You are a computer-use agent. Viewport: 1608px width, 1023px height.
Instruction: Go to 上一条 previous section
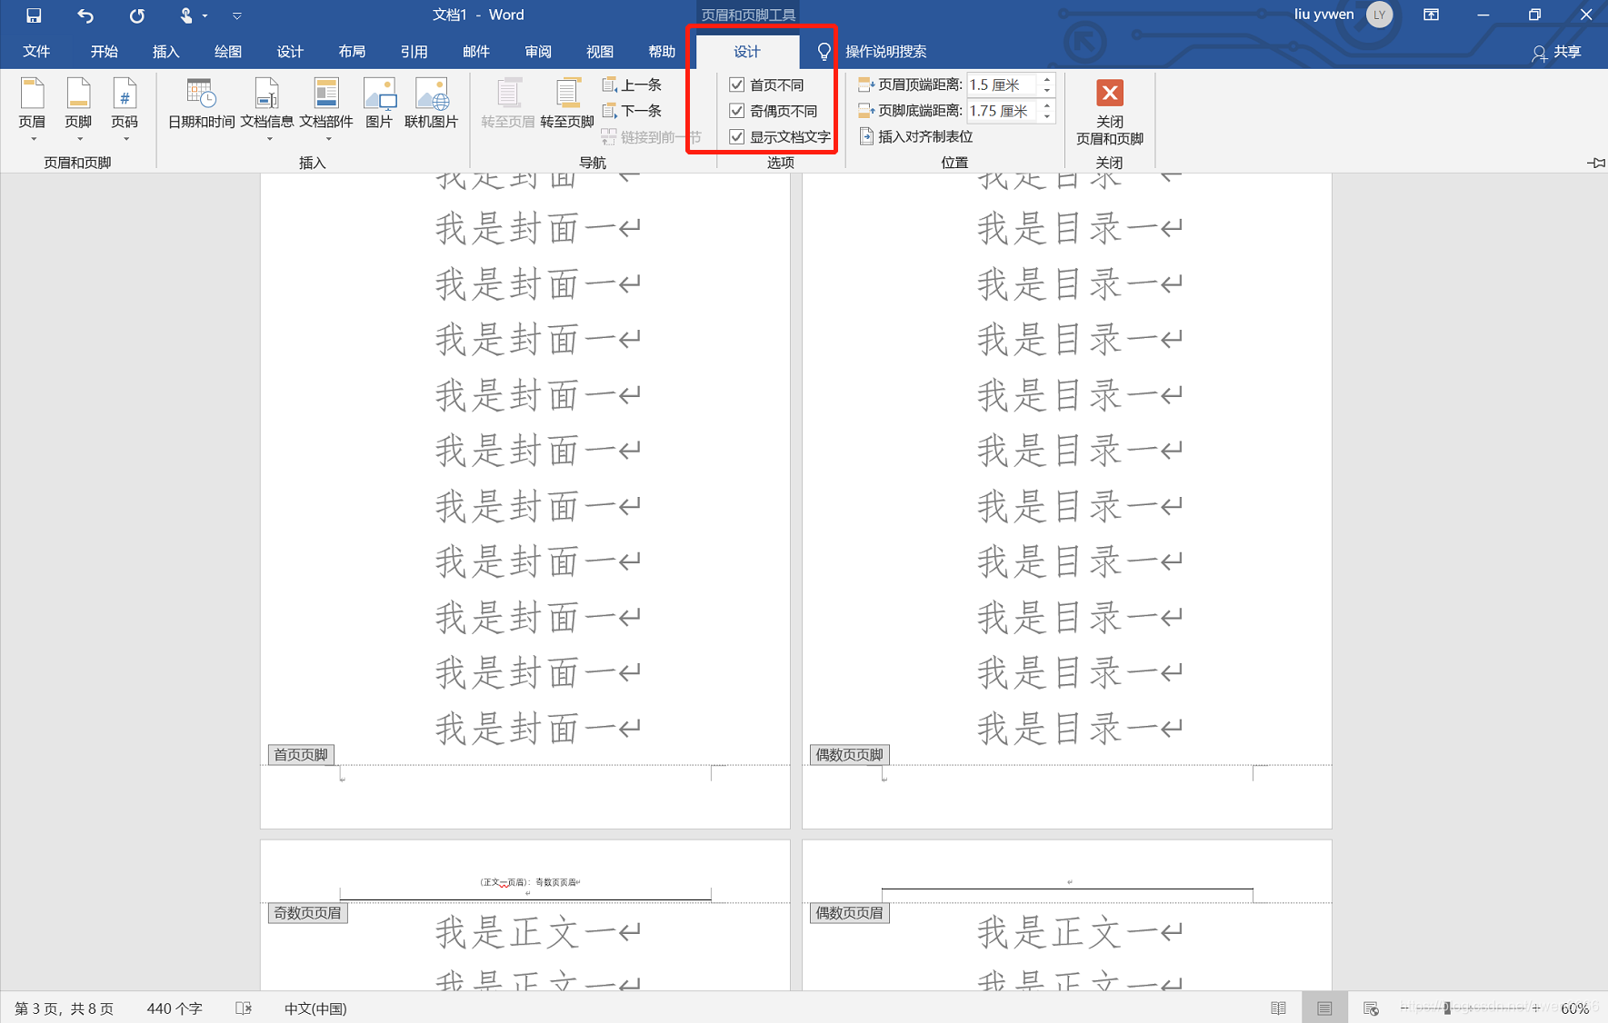pos(632,84)
